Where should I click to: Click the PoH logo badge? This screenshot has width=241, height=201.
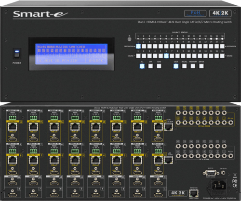coord(195,13)
